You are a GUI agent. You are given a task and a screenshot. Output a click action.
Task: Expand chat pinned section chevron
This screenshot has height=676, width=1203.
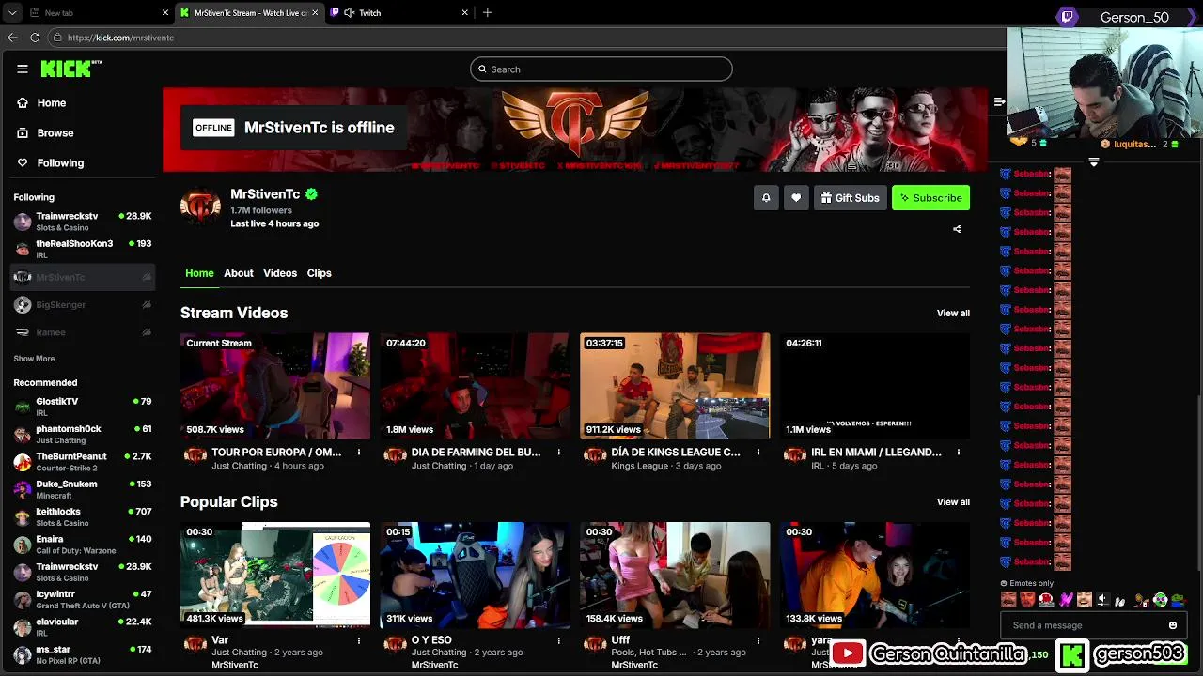point(1093,162)
